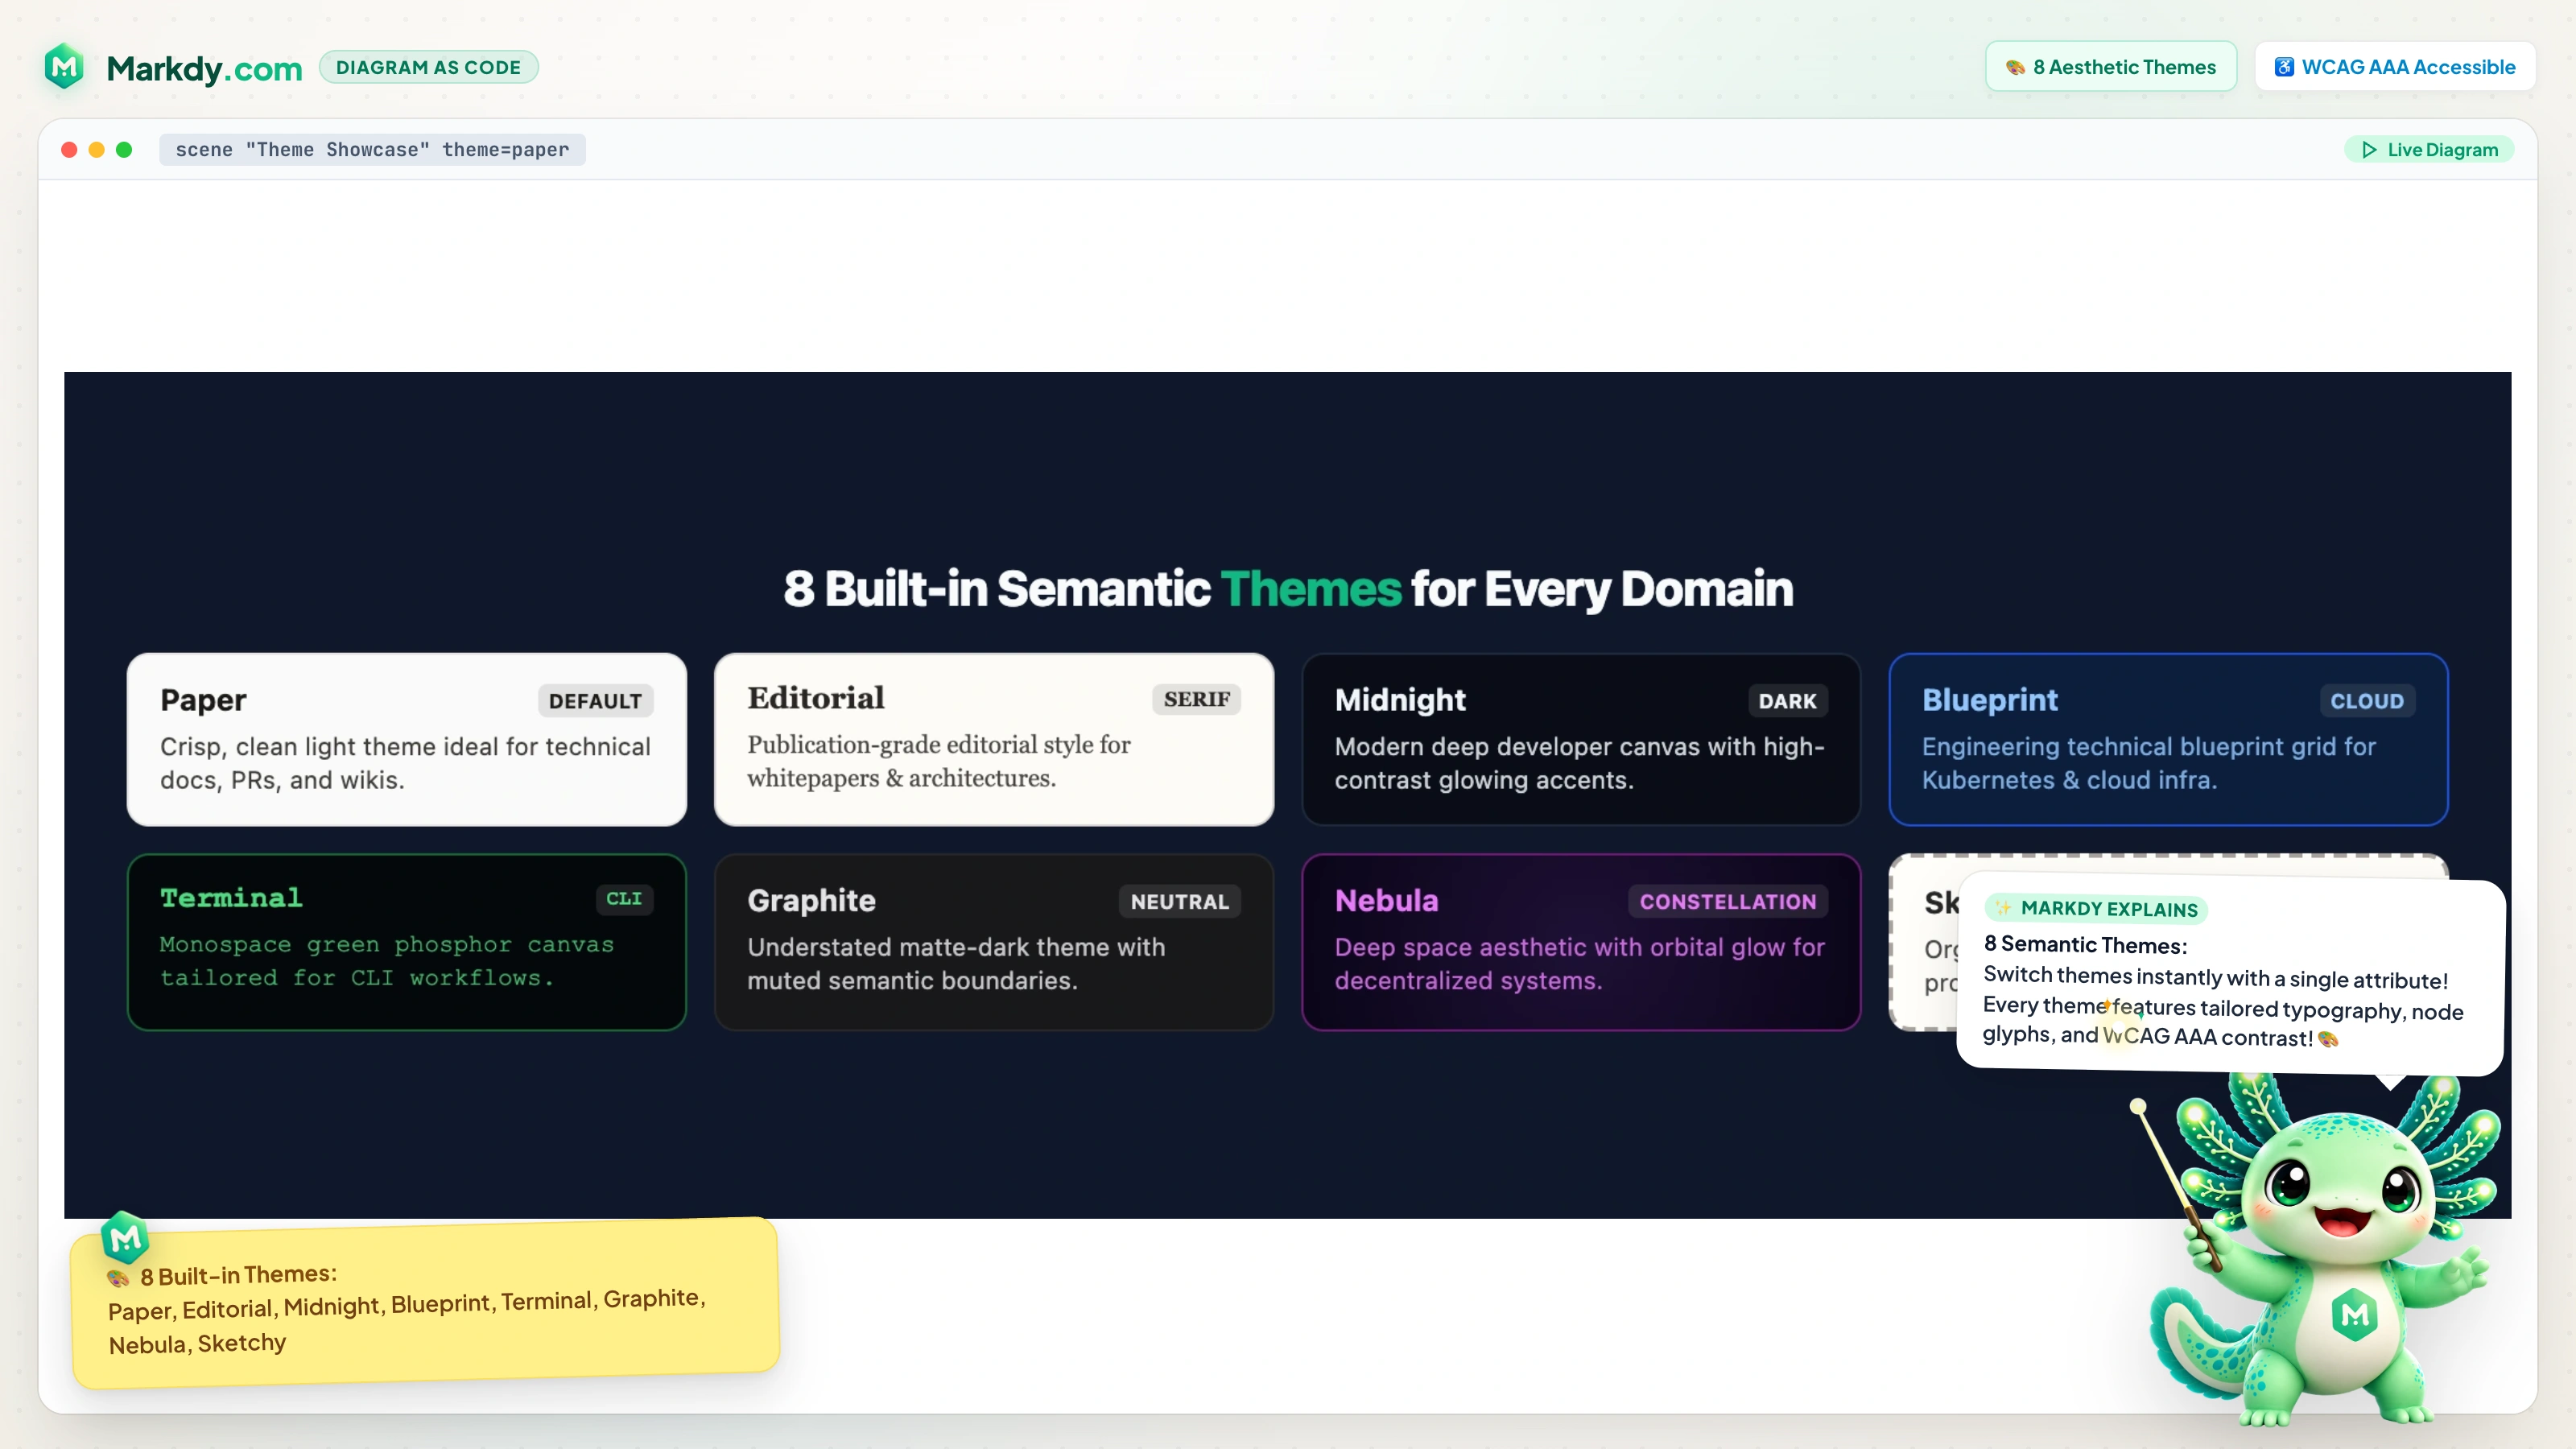This screenshot has width=2576, height=1449.
Task: Click the accessibility icon beside WCAG AAA
Action: tap(2284, 67)
